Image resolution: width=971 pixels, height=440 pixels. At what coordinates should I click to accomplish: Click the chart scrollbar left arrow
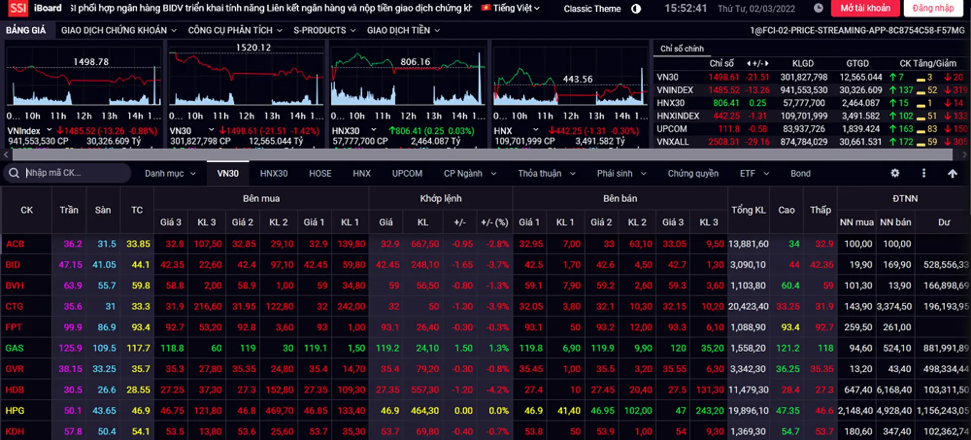pos(6,155)
